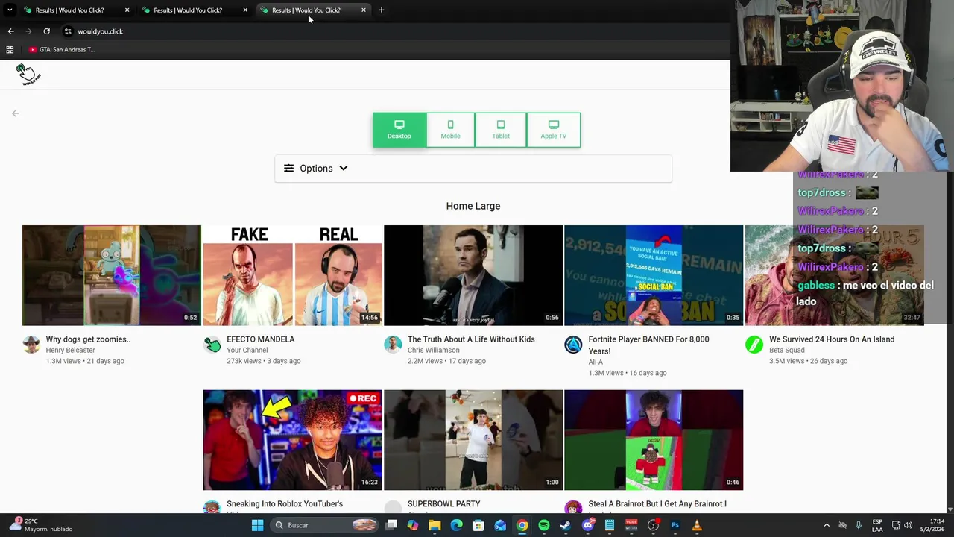The image size is (954, 537).
Task: Open Discord from taskbar
Action: (587, 525)
